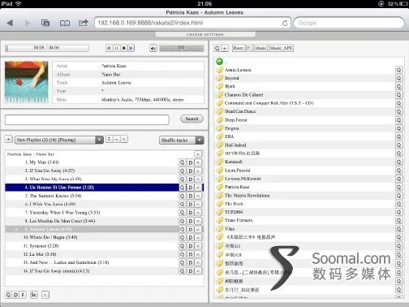Queue the La Mer track with Q
Image resolution: width=409 pixels, height=307 pixels.
(183, 254)
